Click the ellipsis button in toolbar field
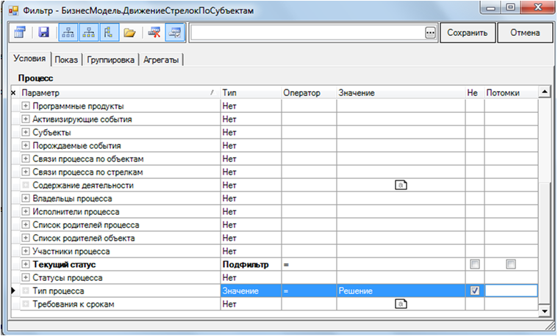This screenshot has width=558, height=336. coord(430,33)
